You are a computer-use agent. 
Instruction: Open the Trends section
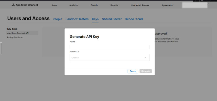[94, 5]
